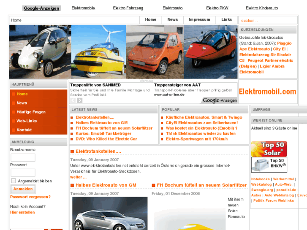Click Halbes Elektroauto von GM article heading
Image resolution: width=307 pixels, height=230 pixels.
point(106,185)
